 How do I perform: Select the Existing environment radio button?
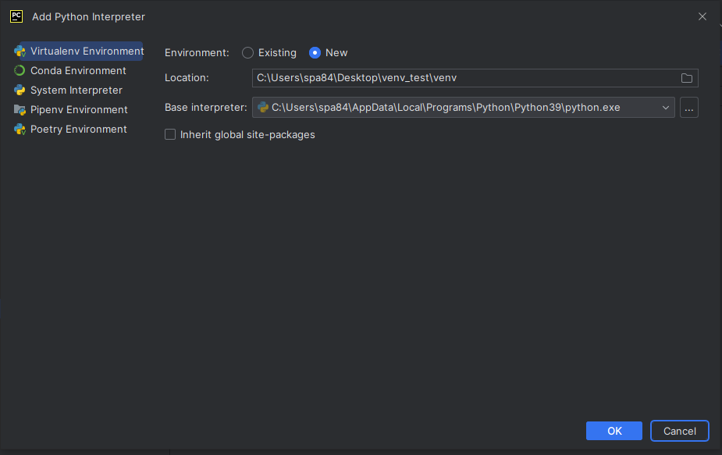tap(247, 53)
